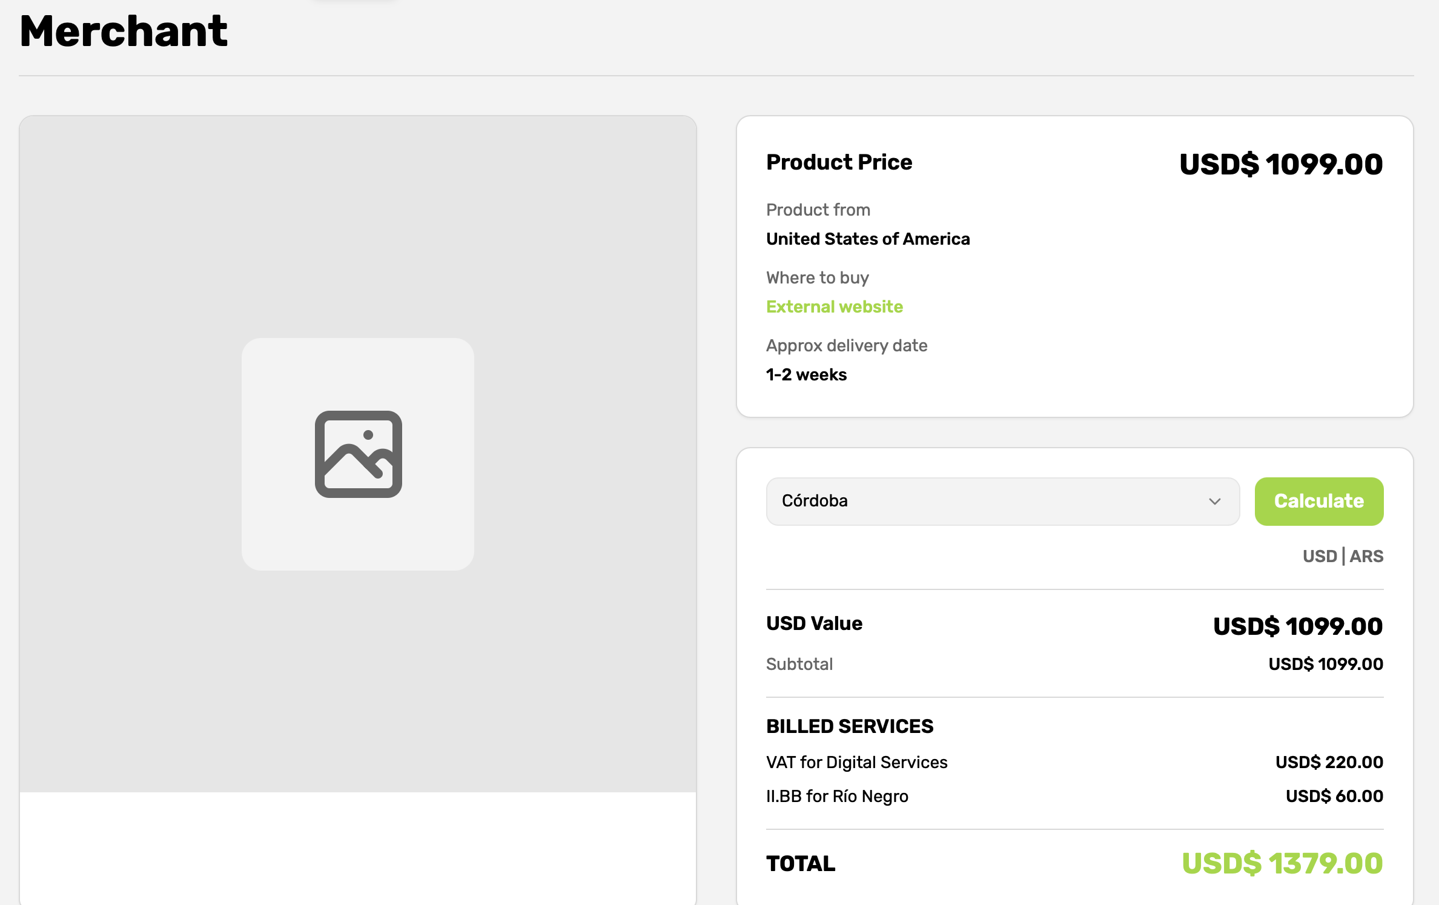This screenshot has width=1439, height=905.
Task: Click United States of America text
Action: coord(867,239)
